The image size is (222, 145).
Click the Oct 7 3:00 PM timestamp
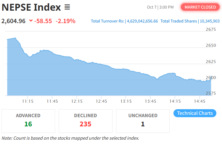[160, 7]
